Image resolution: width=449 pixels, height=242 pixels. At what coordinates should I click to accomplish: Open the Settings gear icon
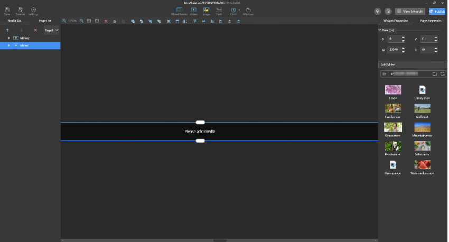pos(33,11)
